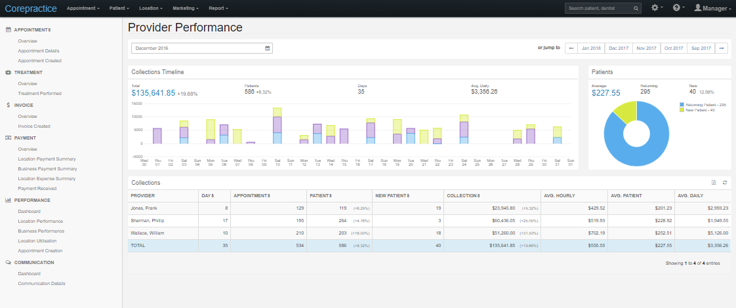This screenshot has width=736, height=308.
Task: Expand the Marketing dropdown menu
Action: (x=186, y=9)
